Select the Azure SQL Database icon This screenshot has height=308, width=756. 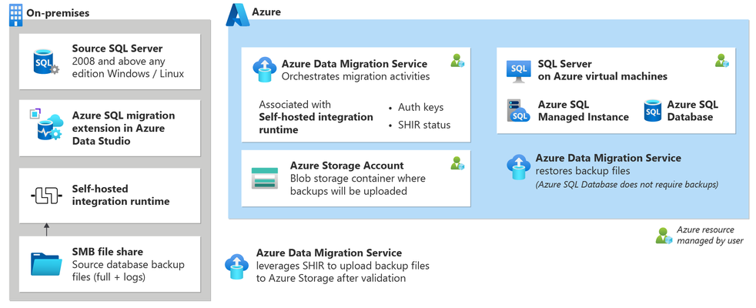click(653, 110)
